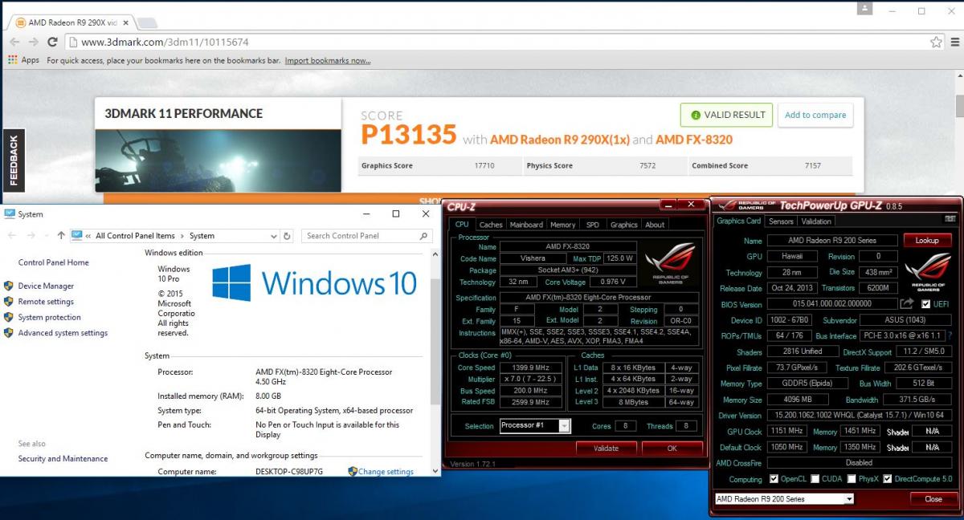Switch to the Caches tab in CPU-Z

click(x=491, y=225)
